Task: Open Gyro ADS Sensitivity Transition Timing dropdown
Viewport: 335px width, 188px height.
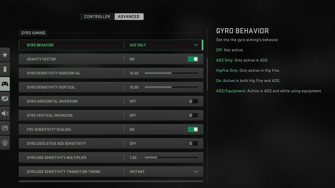Action: [196, 172]
